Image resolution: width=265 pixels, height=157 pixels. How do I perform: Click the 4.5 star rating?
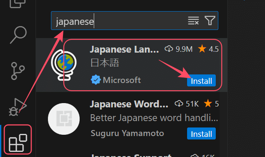[x=208, y=49]
